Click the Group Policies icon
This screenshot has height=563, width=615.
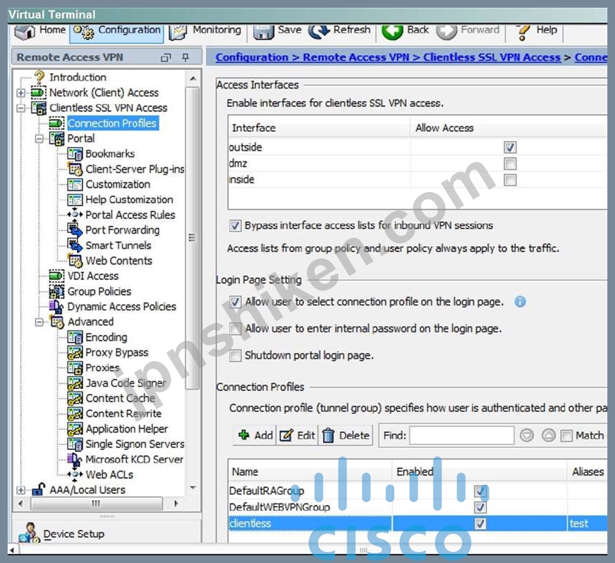[56, 291]
